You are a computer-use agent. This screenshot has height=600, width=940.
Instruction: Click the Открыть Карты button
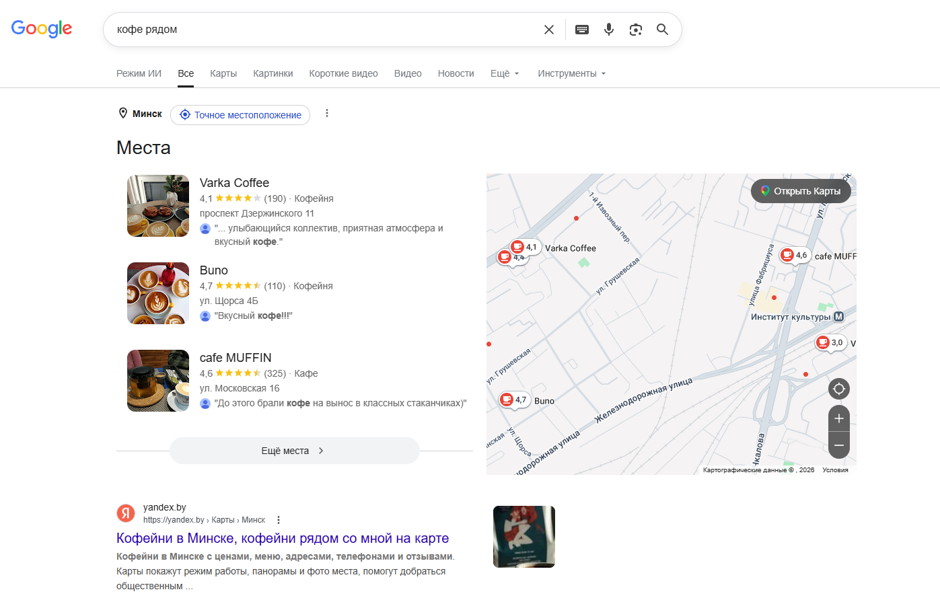[x=801, y=191]
